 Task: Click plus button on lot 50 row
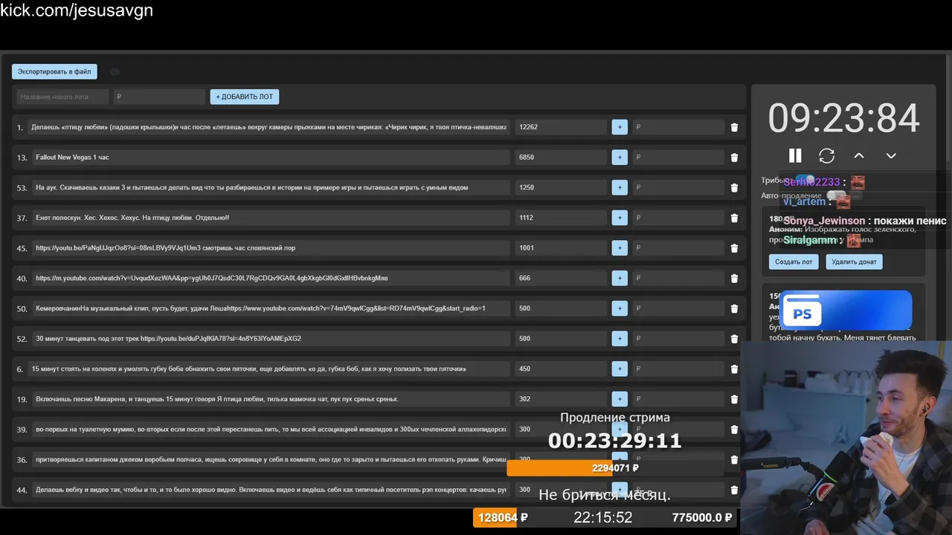(x=620, y=308)
